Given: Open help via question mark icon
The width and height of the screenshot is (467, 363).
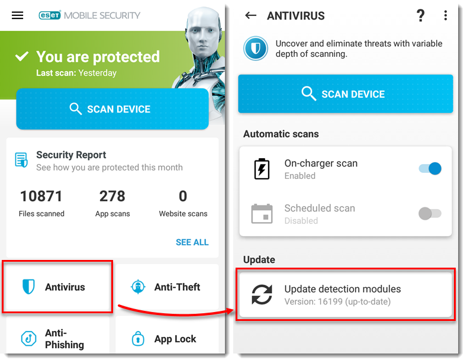Looking at the screenshot, I should click(x=420, y=16).
